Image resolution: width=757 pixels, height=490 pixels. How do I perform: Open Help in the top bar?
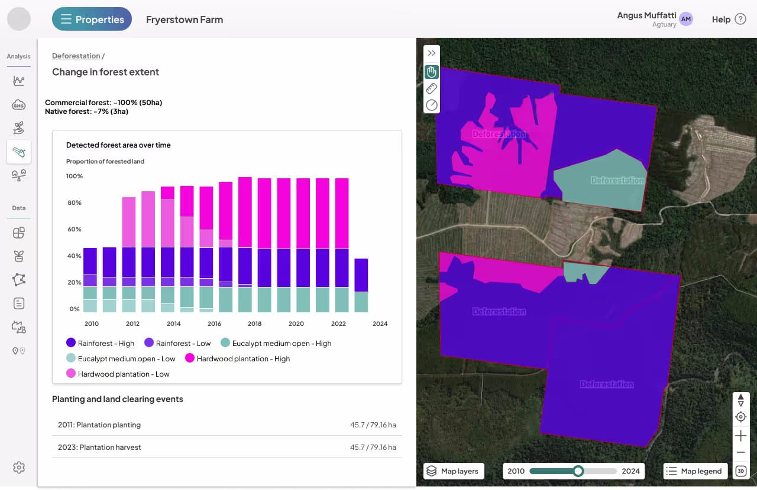[x=727, y=19]
